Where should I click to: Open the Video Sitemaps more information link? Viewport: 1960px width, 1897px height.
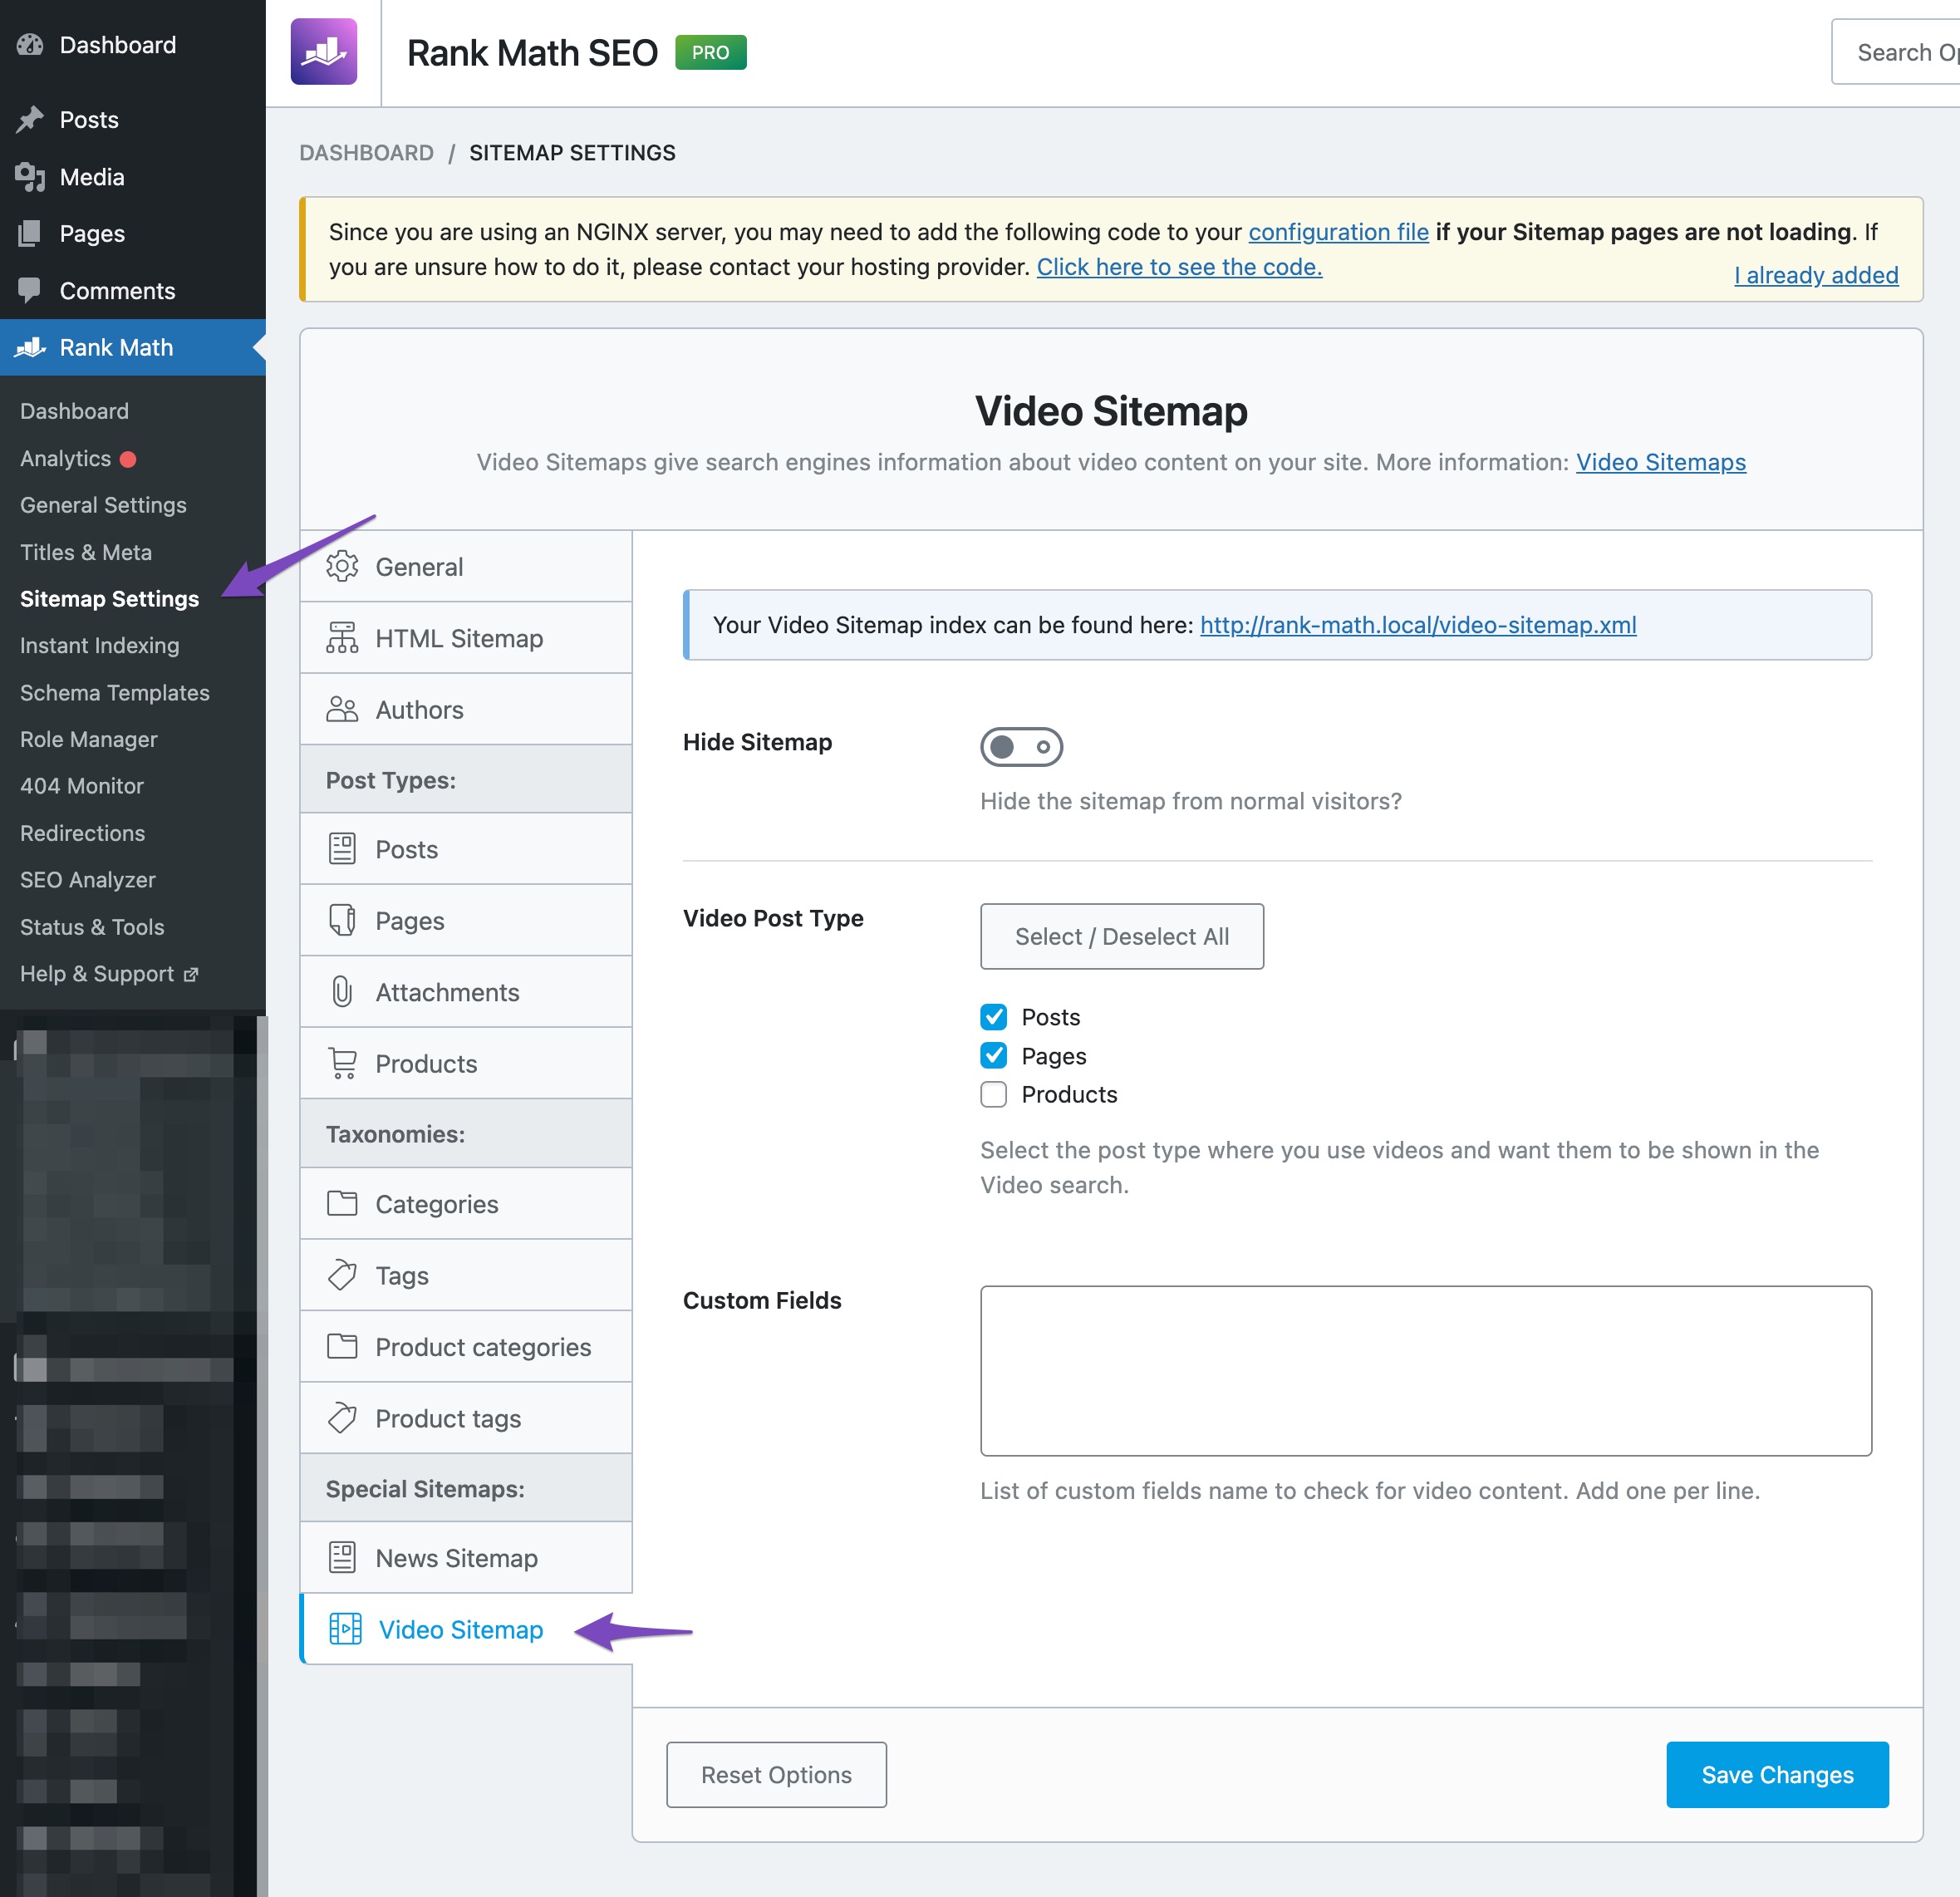pyautogui.click(x=1661, y=462)
